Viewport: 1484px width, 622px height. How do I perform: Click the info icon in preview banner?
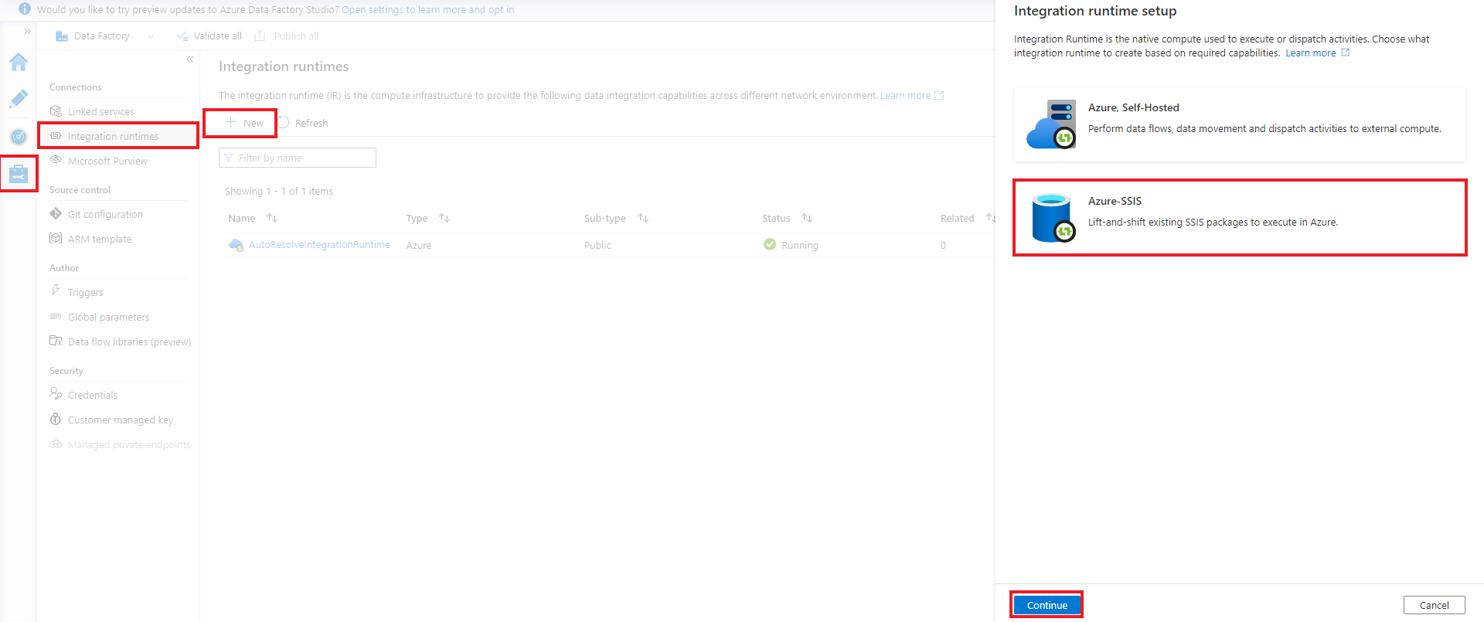pyautogui.click(x=25, y=9)
